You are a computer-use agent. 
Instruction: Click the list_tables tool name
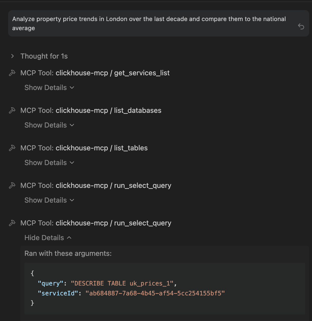click(131, 148)
